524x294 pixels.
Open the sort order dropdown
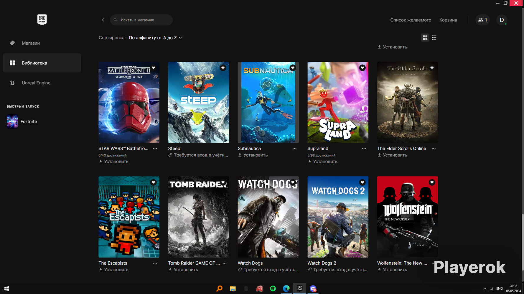click(155, 38)
